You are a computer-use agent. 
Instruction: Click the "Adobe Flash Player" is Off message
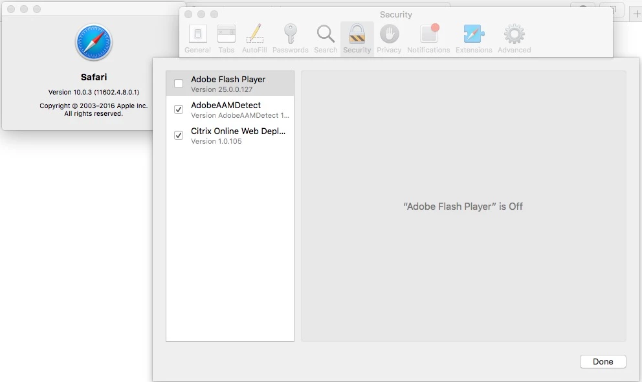(463, 207)
